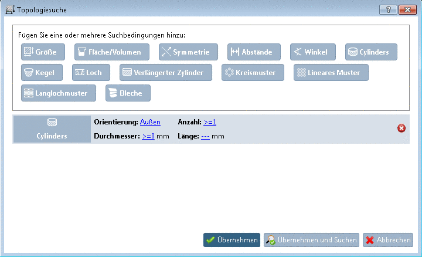Click Übernehmen und Suchen
The height and width of the screenshot is (257, 422).
[311, 240]
